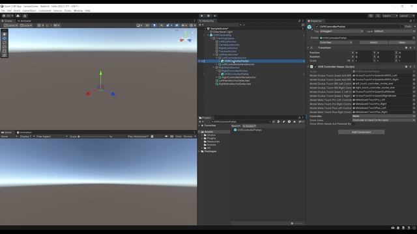Select OVRCameraRig in Hierarchy

tap(222, 35)
